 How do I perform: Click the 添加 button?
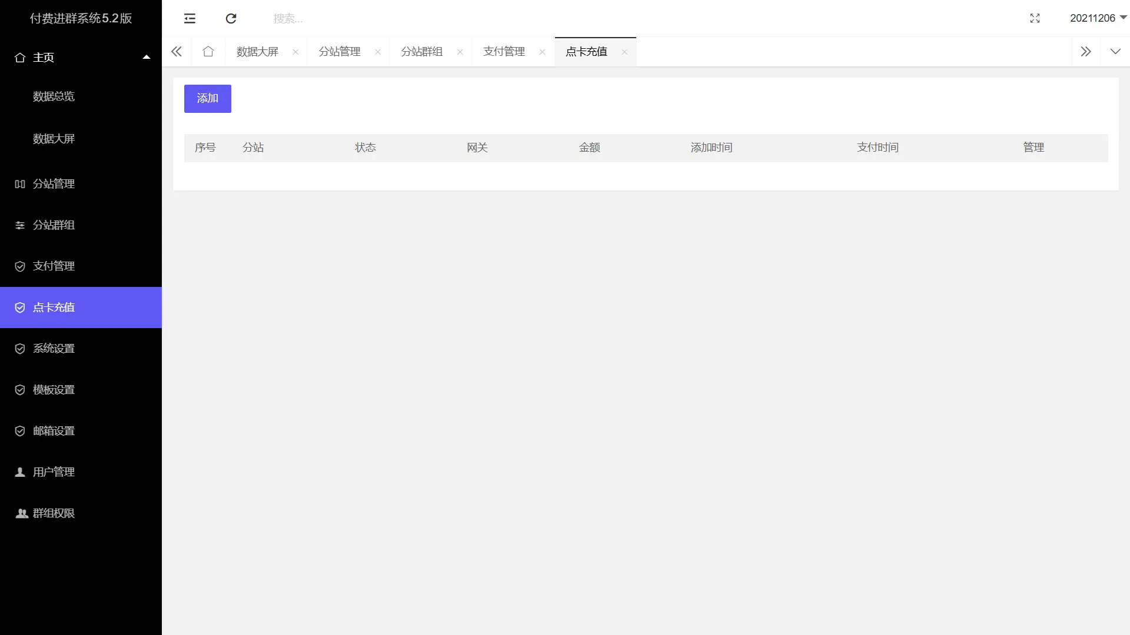point(207,98)
